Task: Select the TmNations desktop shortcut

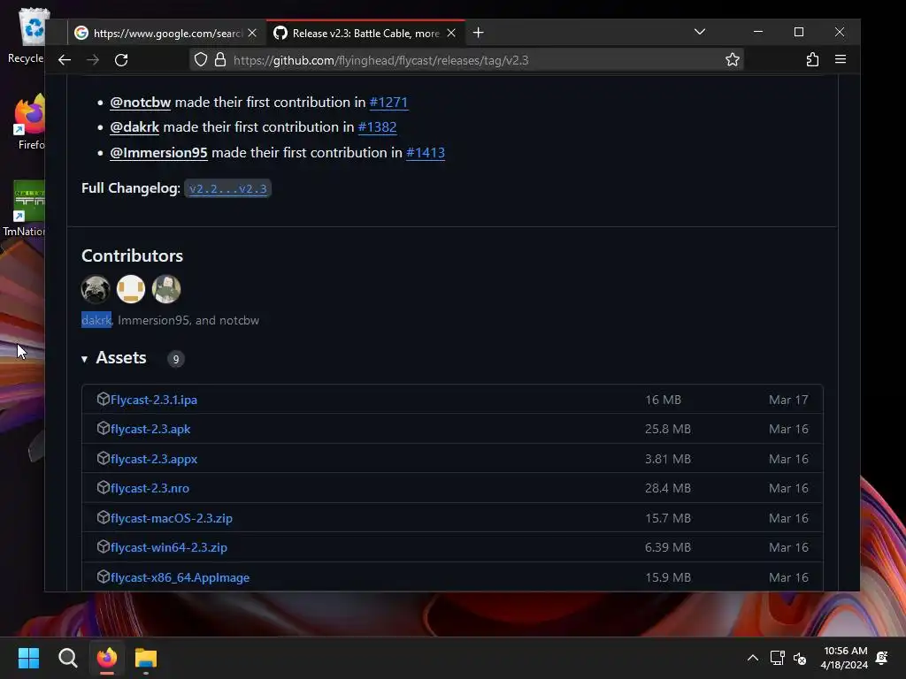Action: [26, 209]
